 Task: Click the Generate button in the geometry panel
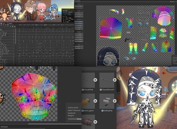tap(75, 119)
